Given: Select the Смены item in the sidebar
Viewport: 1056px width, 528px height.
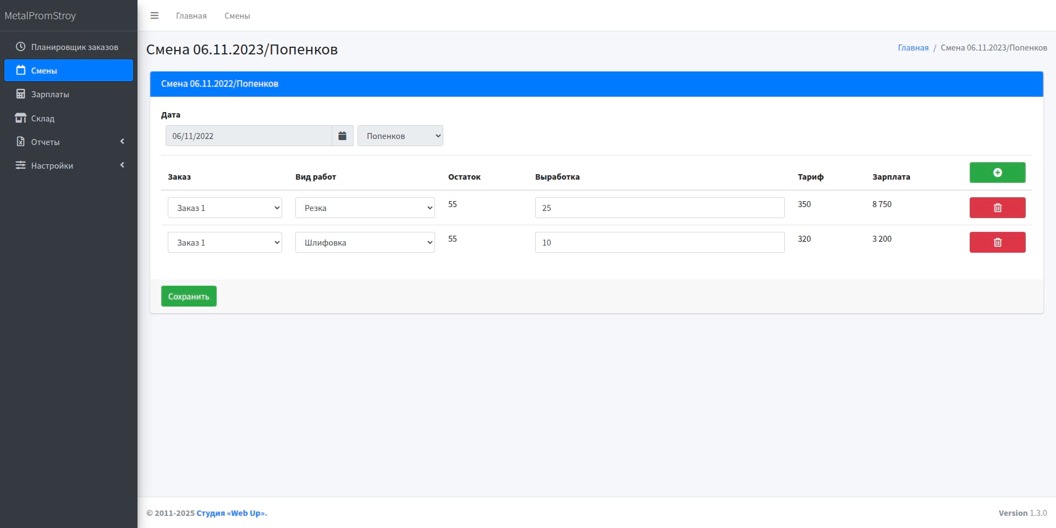Looking at the screenshot, I should [69, 70].
